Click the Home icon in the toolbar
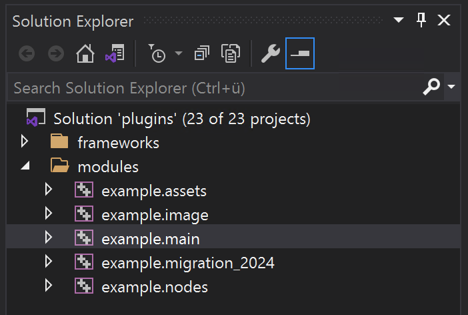 coord(85,54)
